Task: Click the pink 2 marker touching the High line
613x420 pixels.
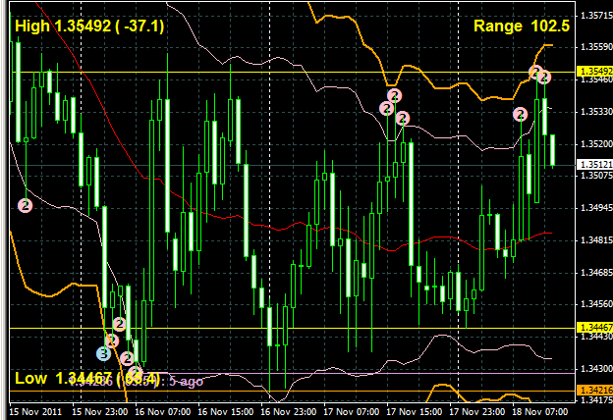Action: click(x=536, y=72)
